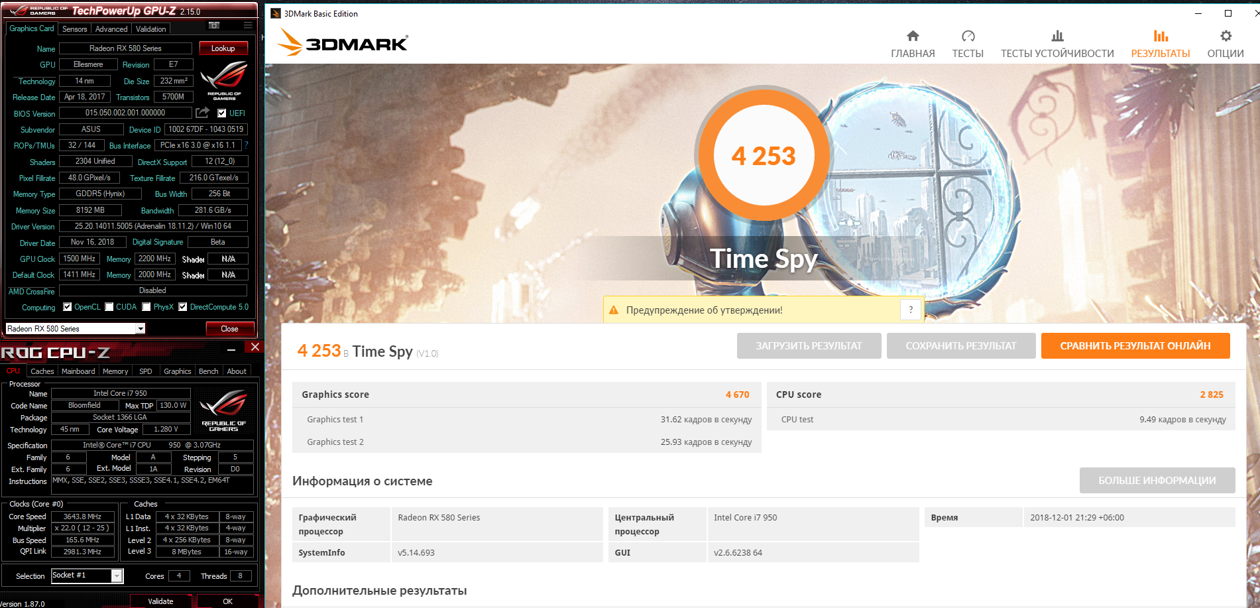
Task: Switch to the Advanced tab in GPU-Z
Action: click(x=111, y=29)
